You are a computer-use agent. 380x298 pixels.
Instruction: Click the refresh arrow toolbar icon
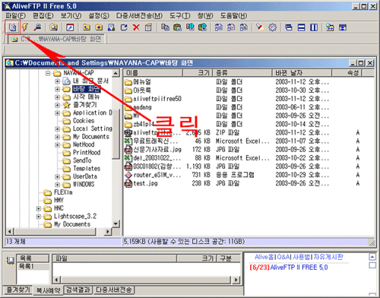click(x=124, y=27)
